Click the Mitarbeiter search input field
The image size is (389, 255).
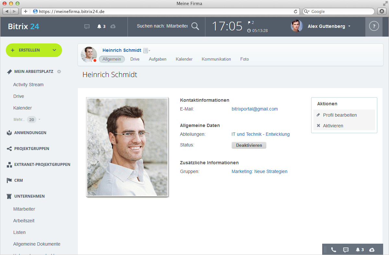pos(162,26)
